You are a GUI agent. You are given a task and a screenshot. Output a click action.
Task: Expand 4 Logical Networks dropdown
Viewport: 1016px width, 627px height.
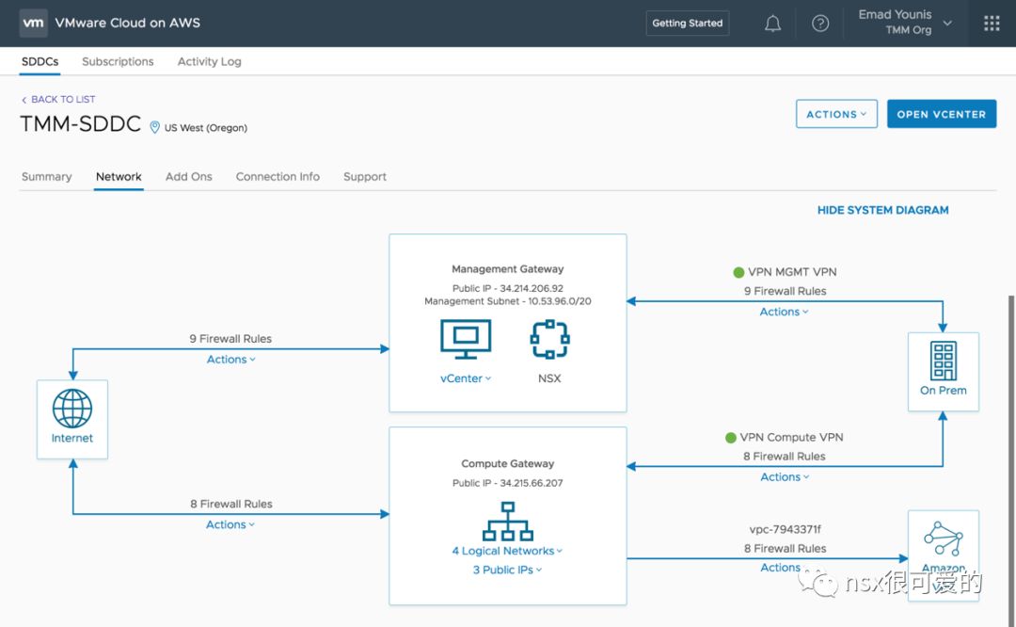point(507,551)
